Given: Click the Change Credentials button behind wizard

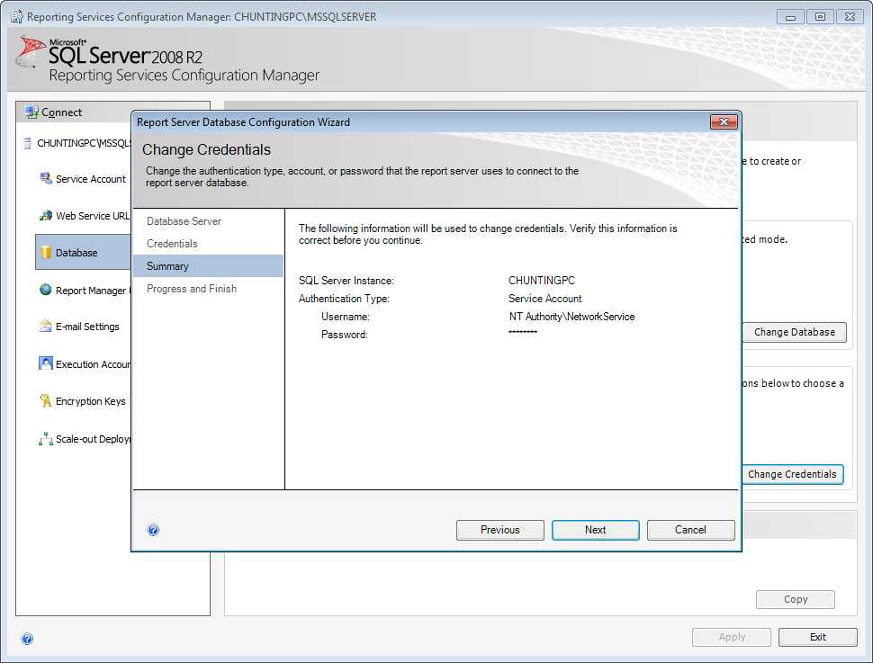Looking at the screenshot, I should [x=793, y=474].
